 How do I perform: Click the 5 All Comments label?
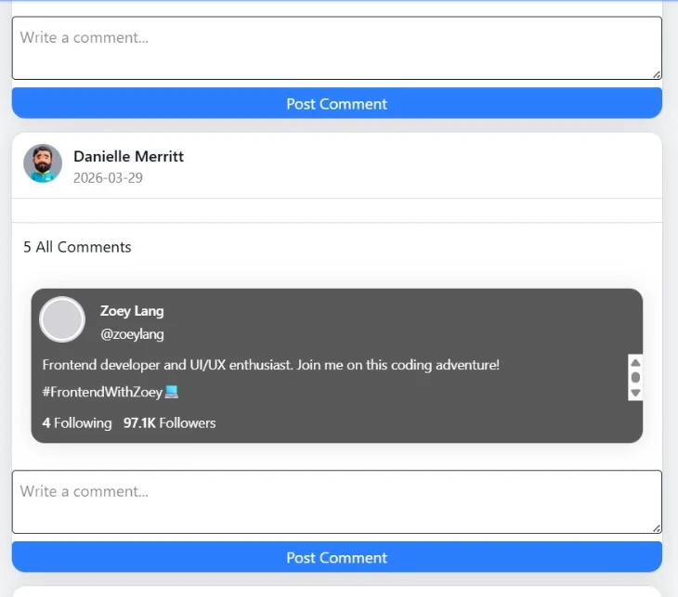(x=77, y=247)
